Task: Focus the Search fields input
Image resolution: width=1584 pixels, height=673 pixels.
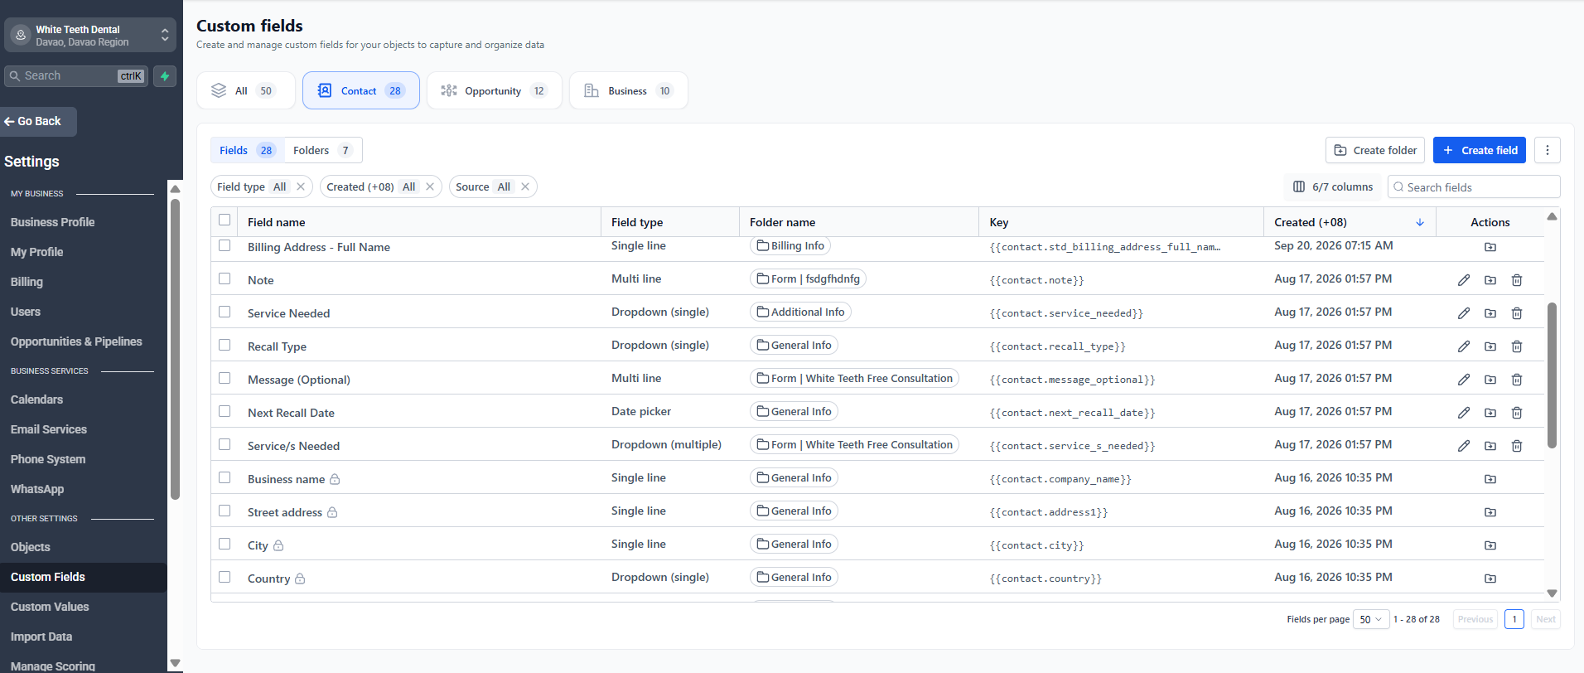Action: point(1474,186)
